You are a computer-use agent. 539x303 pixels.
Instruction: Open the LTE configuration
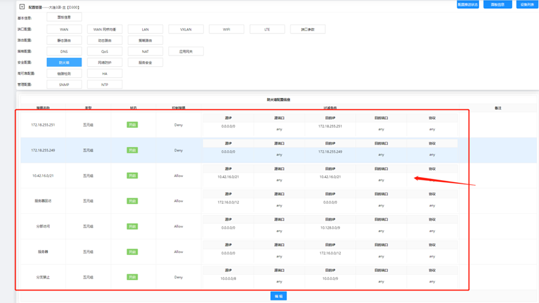267,29
